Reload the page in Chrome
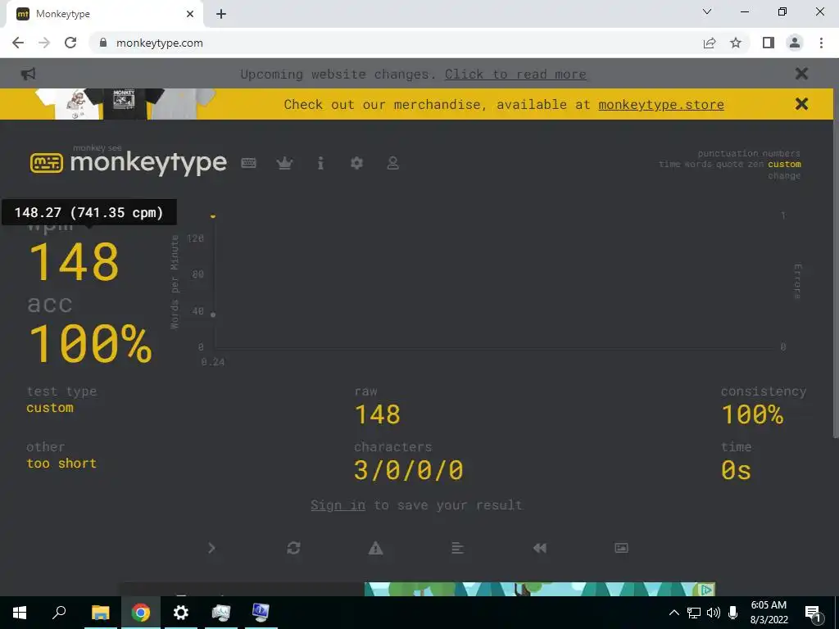Image resolution: width=839 pixels, height=629 pixels. (x=70, y=43)
